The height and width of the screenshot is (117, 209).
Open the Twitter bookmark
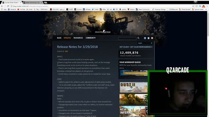pyautogui.click(x=95, y=9)
